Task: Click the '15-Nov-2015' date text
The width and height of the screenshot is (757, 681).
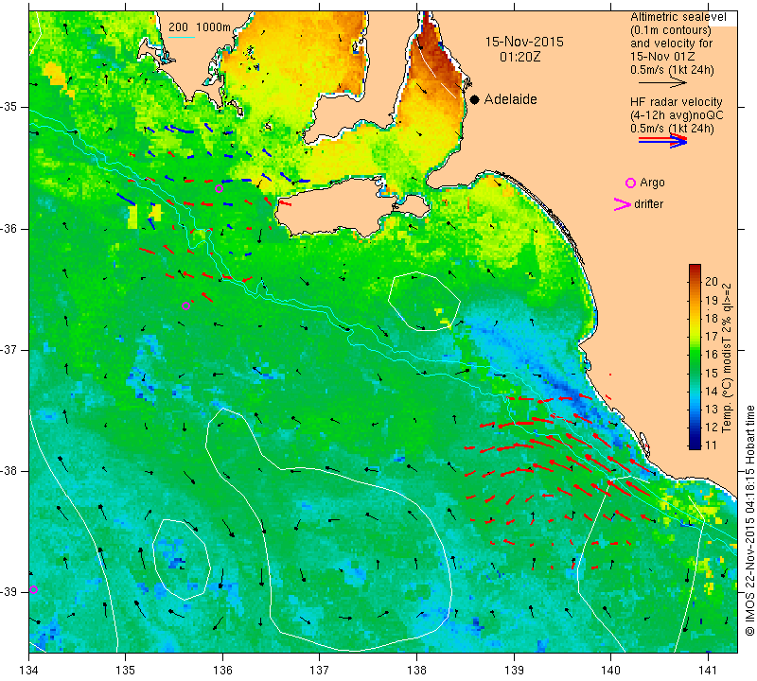Action: pyautogui.click(x=524, y=42)
